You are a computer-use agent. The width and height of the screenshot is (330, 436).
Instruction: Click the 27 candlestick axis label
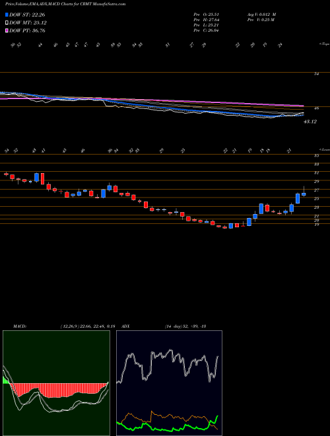tap(316, 190)
